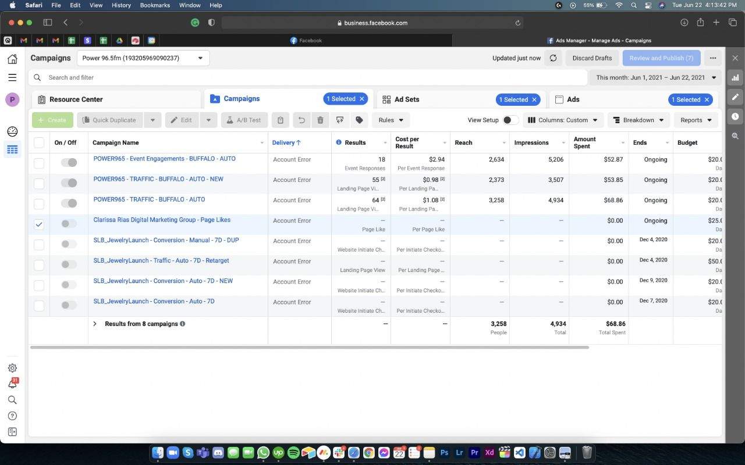The height and width of the screenshot is (465, 745).
Task: Open the Facebook Business home icon
Action: (x=12, y=59)
